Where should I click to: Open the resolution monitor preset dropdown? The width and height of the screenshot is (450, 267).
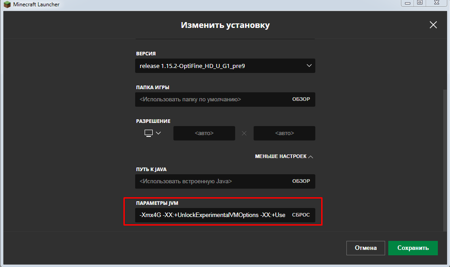click(x=152, y=133)
